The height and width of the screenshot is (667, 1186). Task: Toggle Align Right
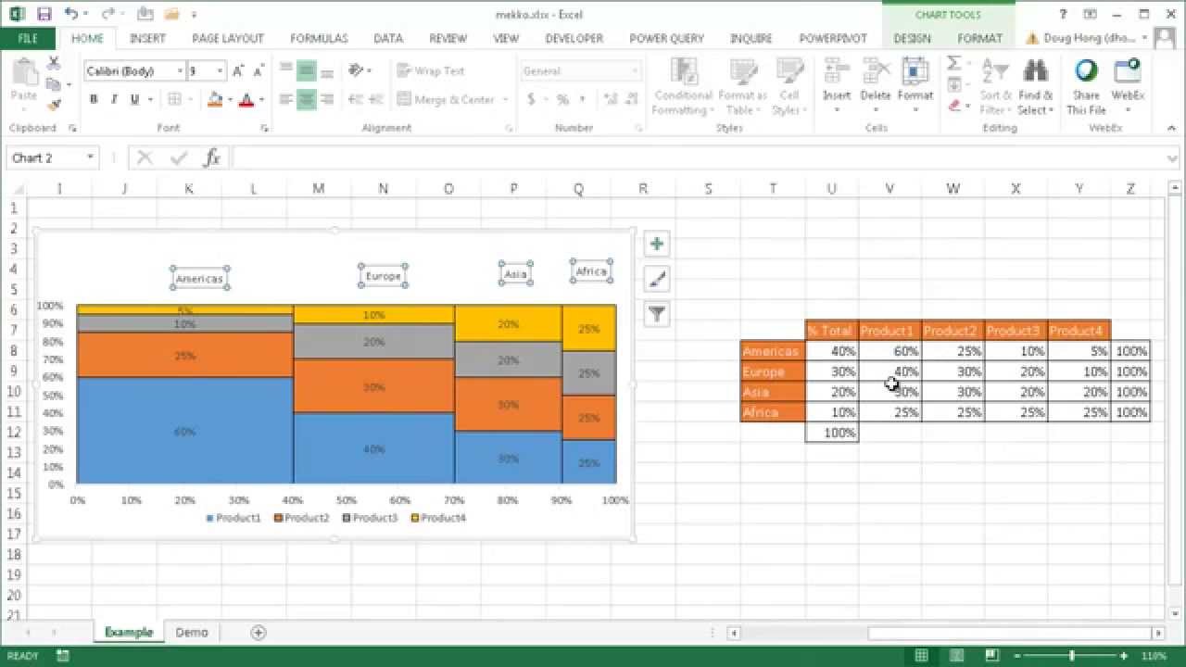[x=327, y=99]
